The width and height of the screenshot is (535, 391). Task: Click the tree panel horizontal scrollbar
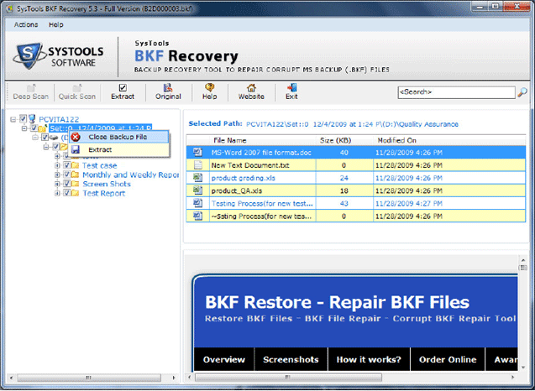click(89, 378)
